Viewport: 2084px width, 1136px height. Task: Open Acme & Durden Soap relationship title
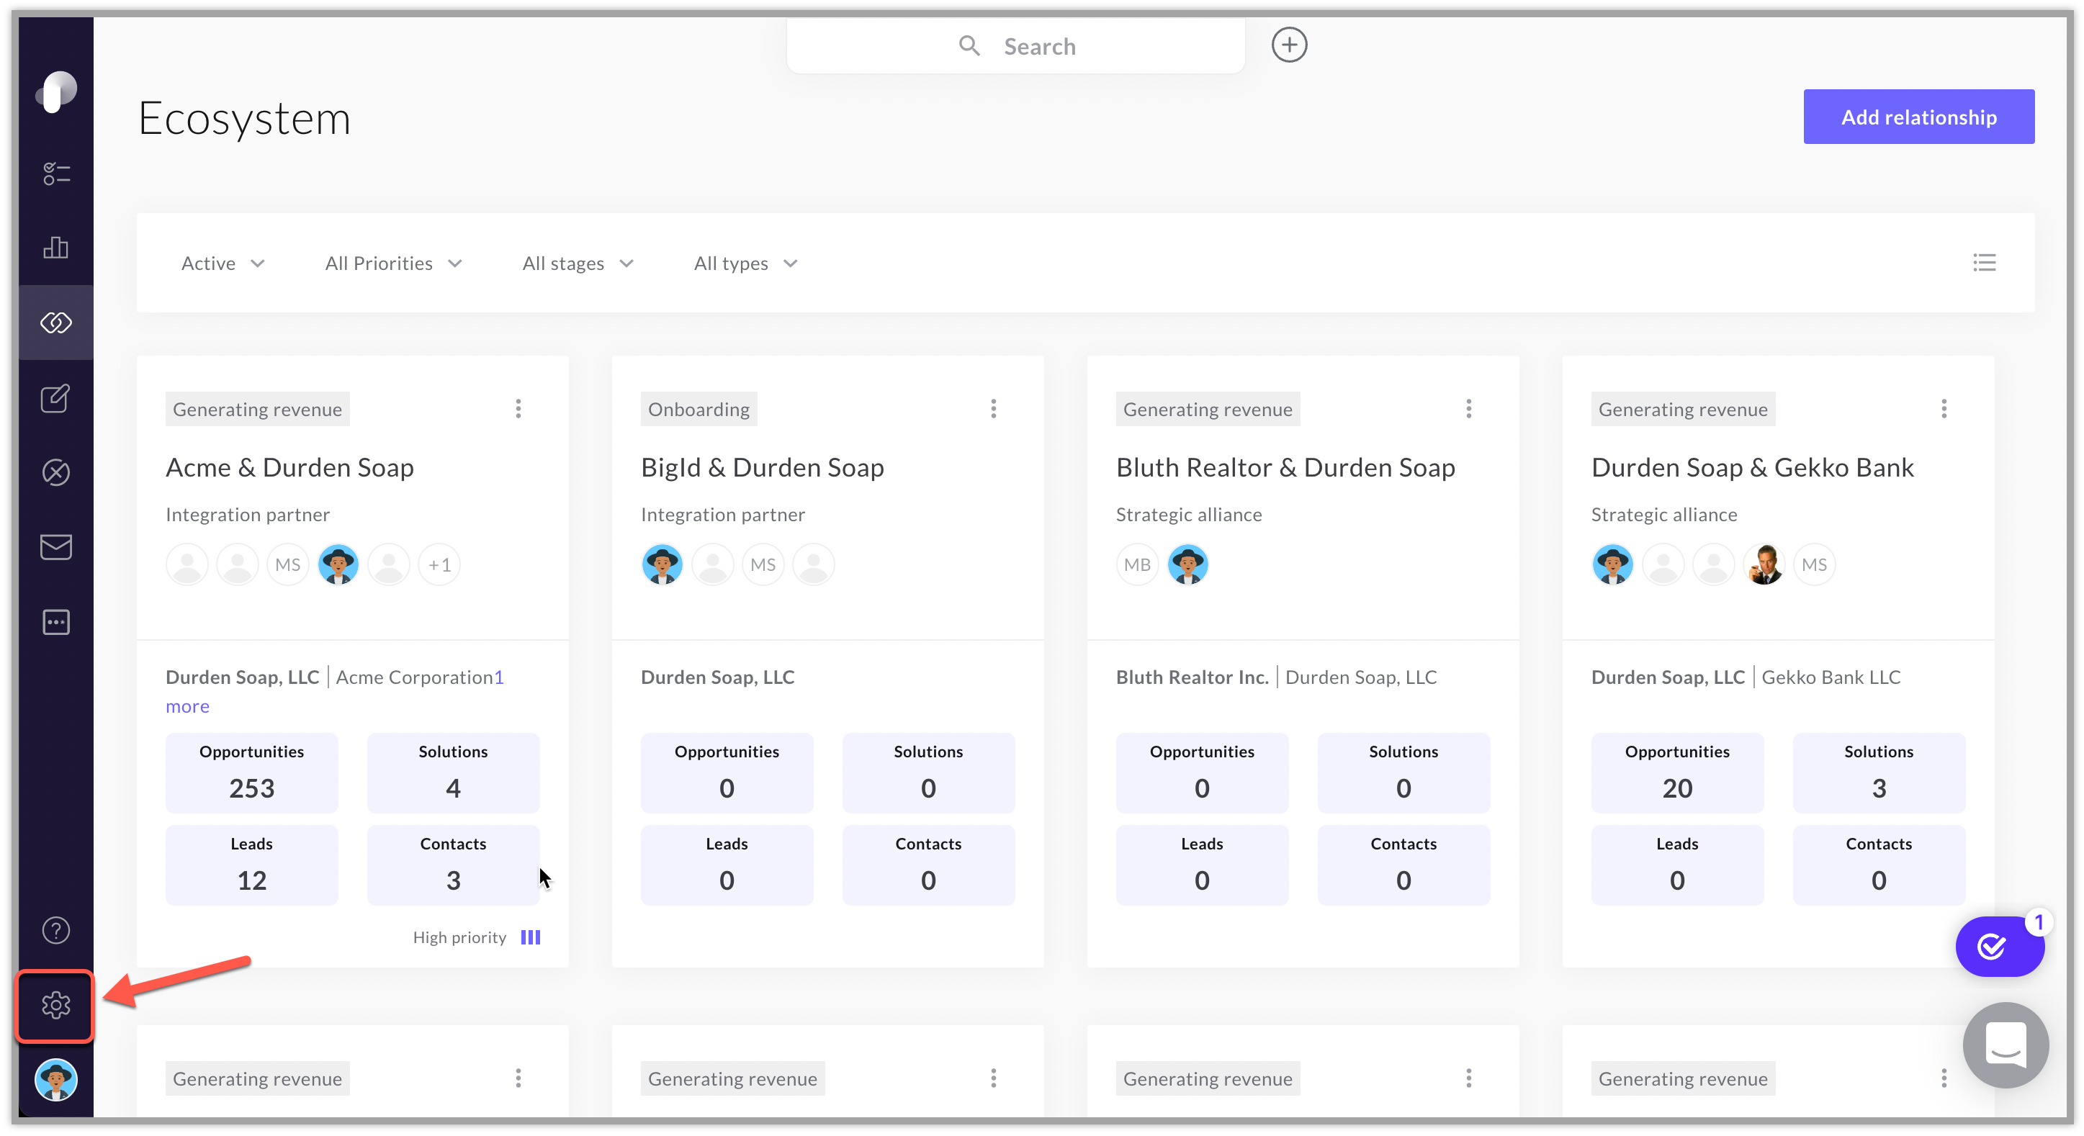tap(289, 467)
